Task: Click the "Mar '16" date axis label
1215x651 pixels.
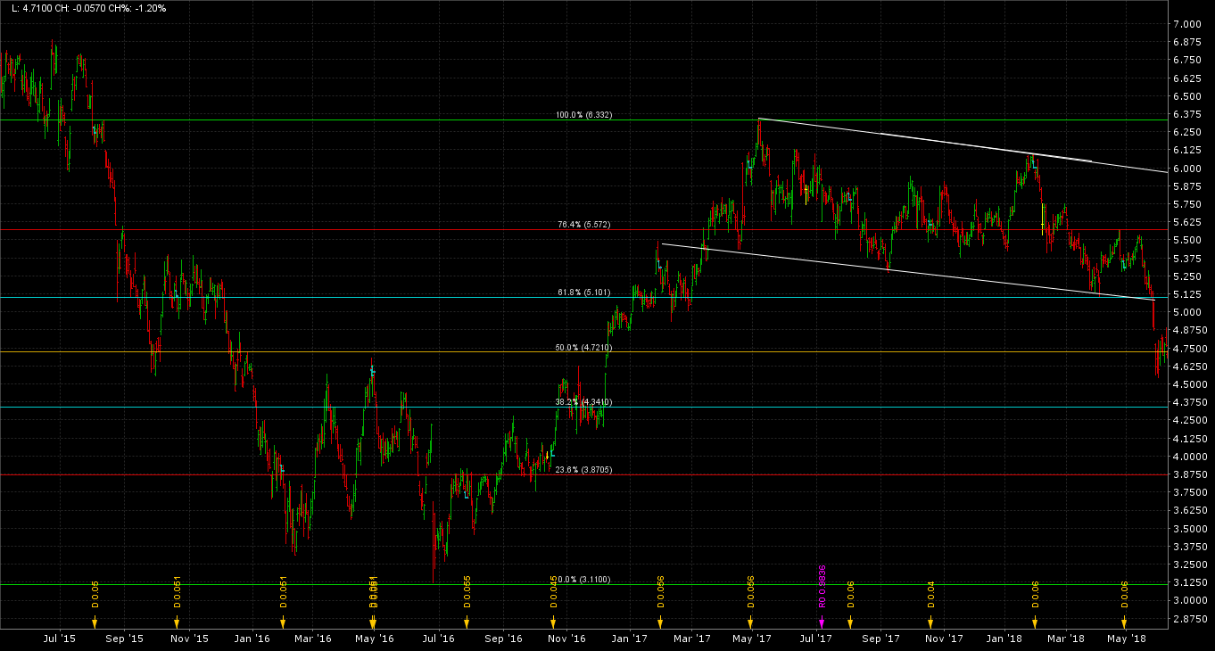Action: [313, 639]
